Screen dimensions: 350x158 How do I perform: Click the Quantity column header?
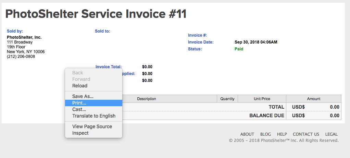pyautogui.click(x=227, y=99)
